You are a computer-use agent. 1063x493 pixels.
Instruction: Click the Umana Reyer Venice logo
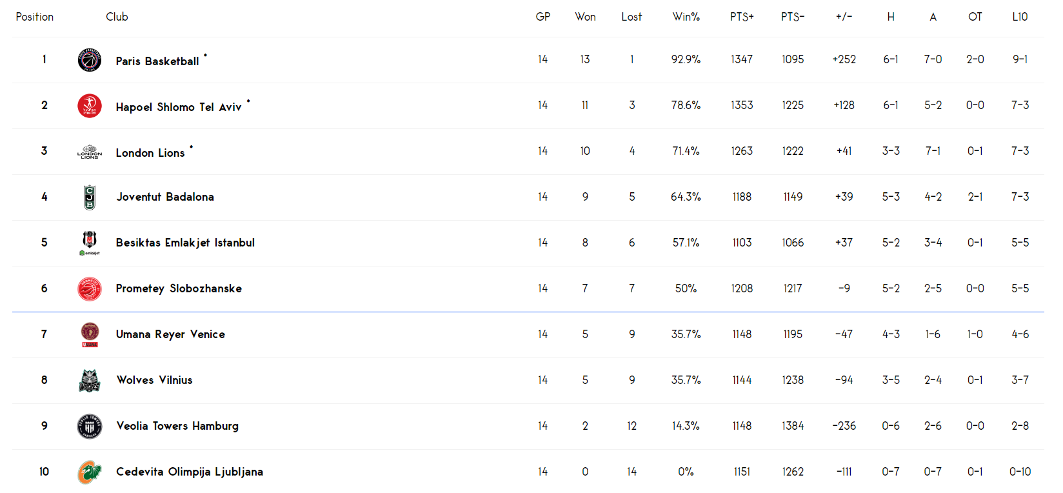click(90, 335)
